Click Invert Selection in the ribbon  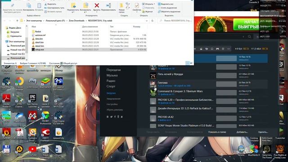(169, 12)
